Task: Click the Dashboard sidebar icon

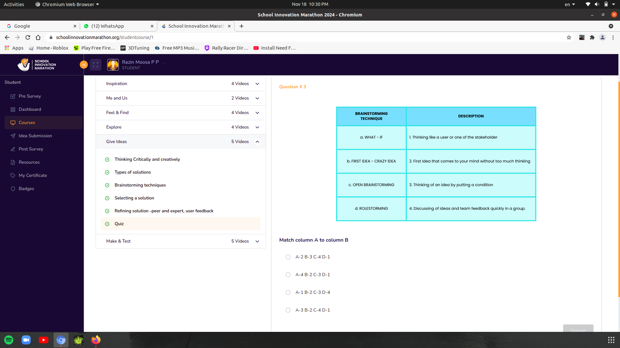Action: pyautogui.click(x=13, y=109)
